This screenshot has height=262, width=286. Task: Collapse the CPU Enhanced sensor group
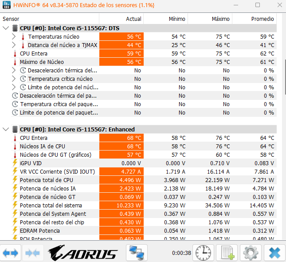(6, 129)
